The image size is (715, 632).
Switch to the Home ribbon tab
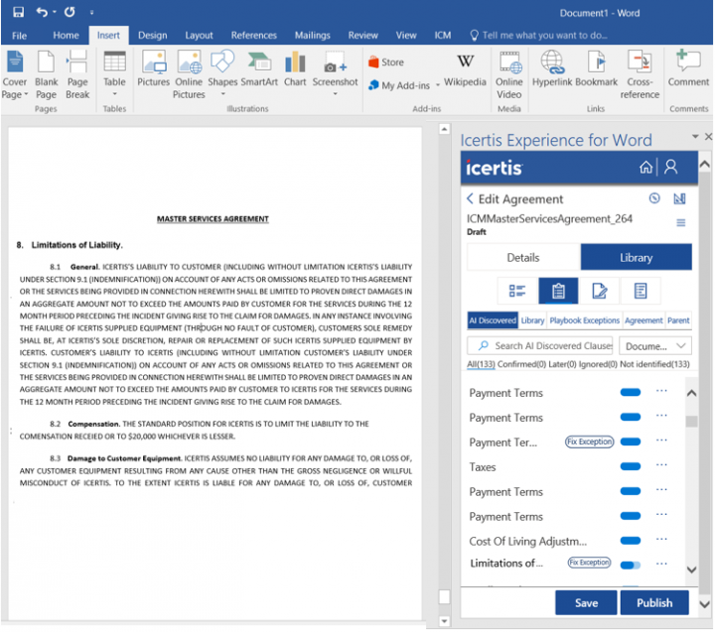(x=66, y=35)
